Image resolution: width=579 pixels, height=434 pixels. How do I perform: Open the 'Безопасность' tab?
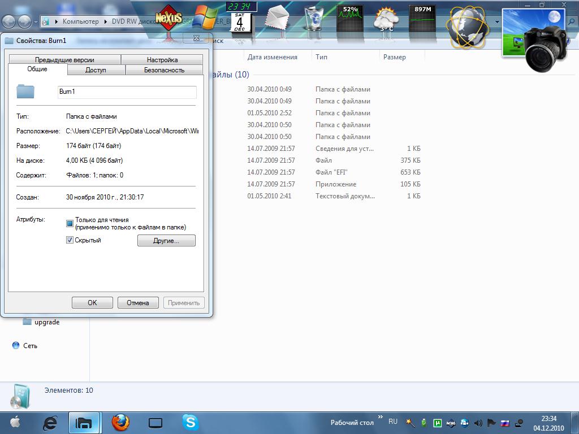coord(164,70)
